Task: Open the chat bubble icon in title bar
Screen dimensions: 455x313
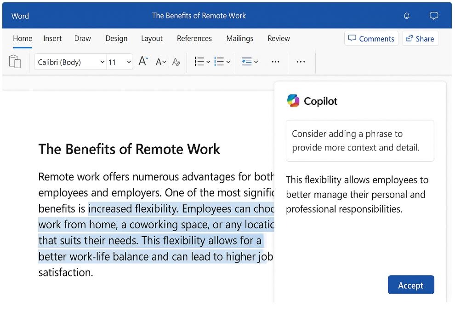Action: 433,16
